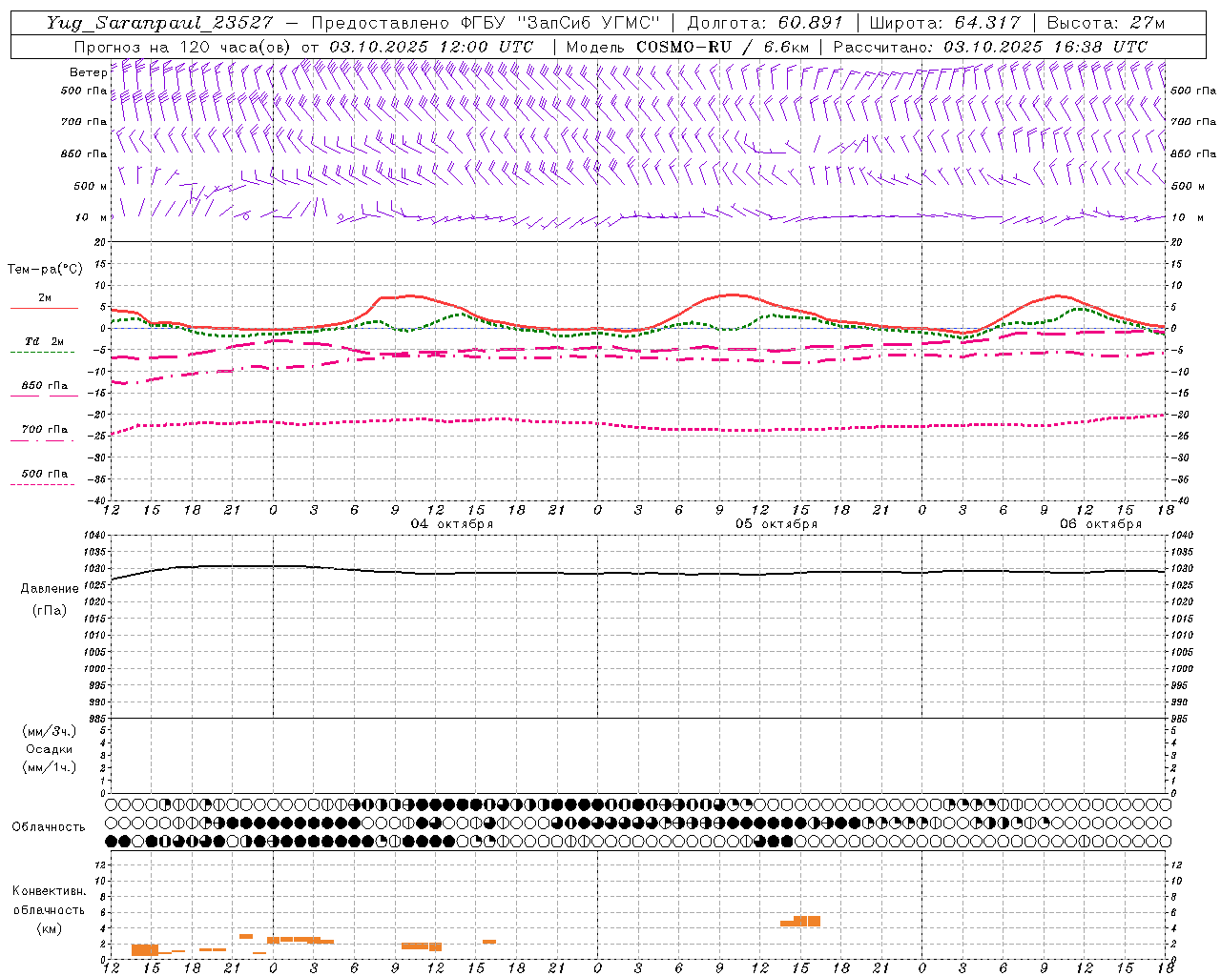The height and width of the screenshot is (976, 1221).
Task: Click the orange convective cloud bar on 05 октября
Action: [800, 922]
